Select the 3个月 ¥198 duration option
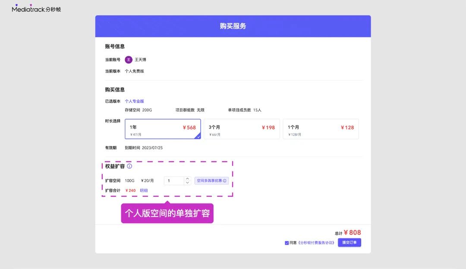 (242, 129)
